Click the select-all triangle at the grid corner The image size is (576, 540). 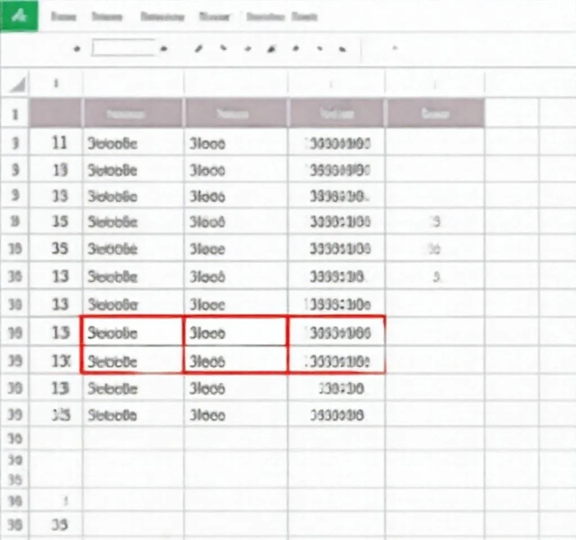point(17,85)
